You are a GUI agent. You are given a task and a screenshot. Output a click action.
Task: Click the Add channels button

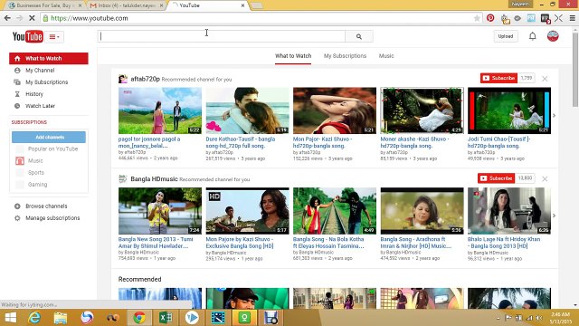[x=49, y=137]
